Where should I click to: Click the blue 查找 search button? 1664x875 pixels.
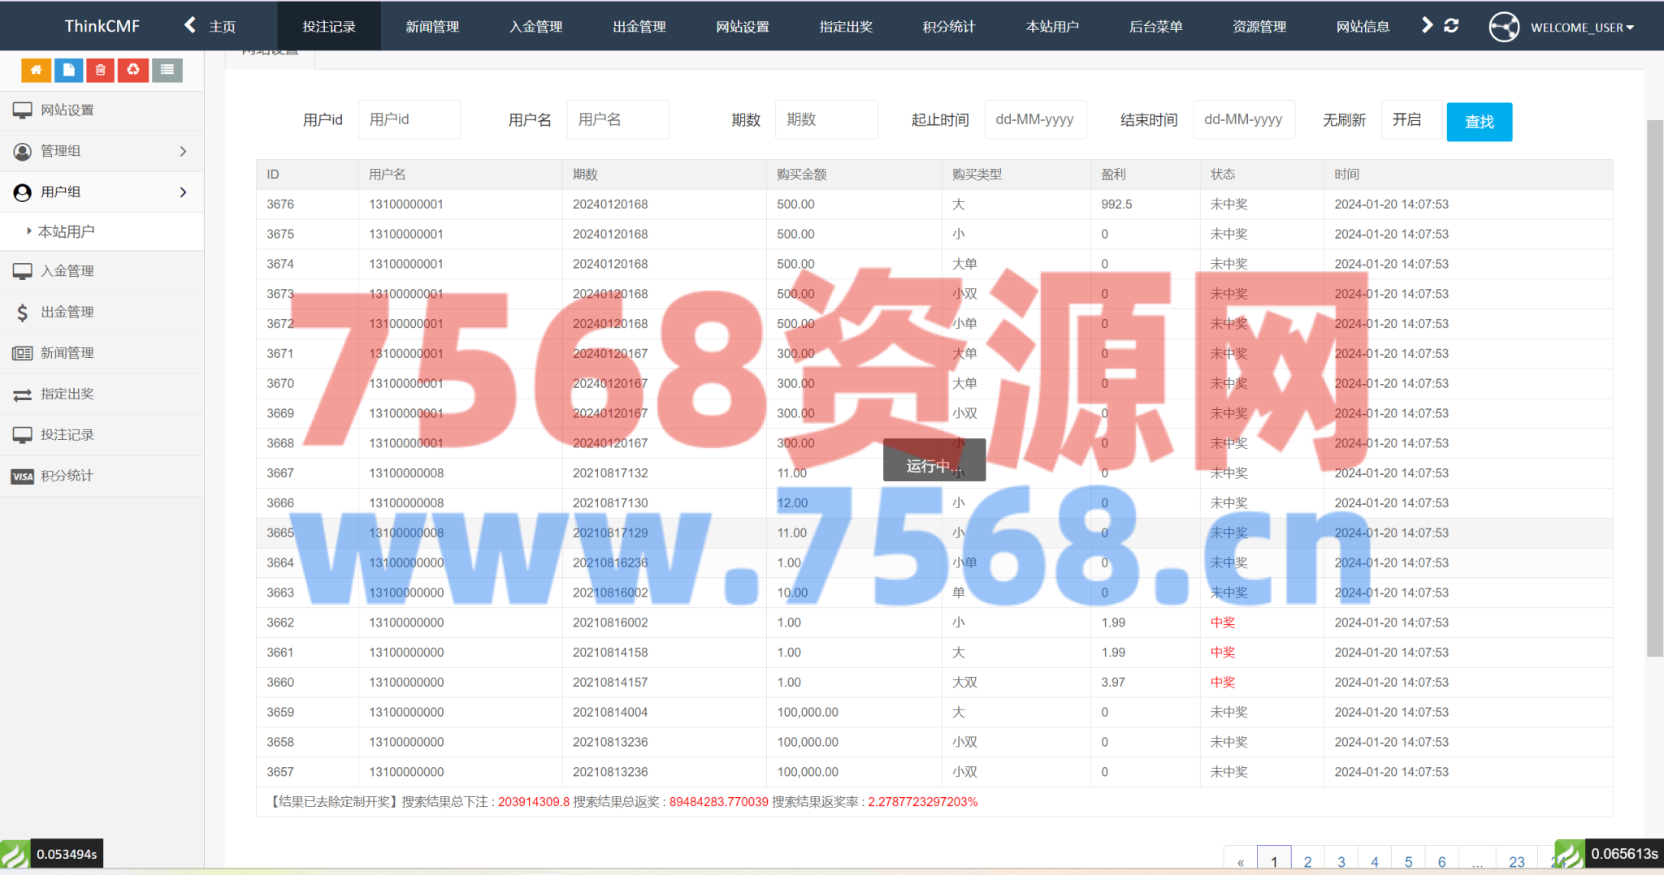pyautogui.click(x=1479, y=122)
